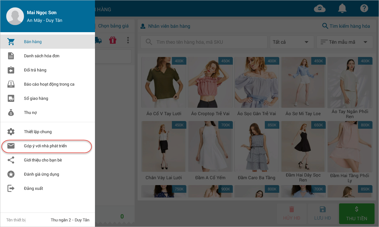Click the money bag debt collection icon
The width and height of the screenshot is (379, 227).
[11, 112]
